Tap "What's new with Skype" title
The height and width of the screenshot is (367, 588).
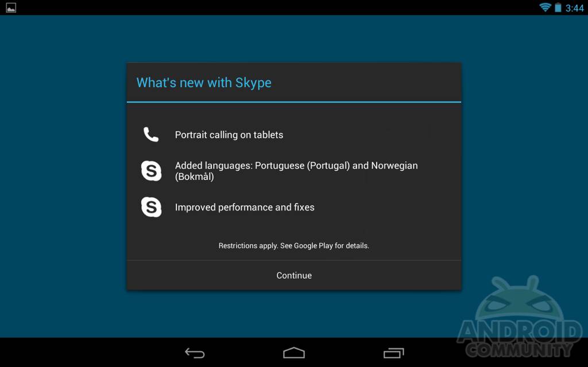(204, 83)
